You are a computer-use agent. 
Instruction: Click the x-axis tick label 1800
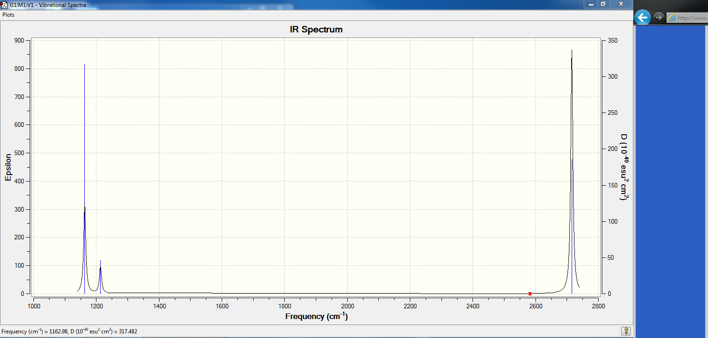tap(285, 306)
